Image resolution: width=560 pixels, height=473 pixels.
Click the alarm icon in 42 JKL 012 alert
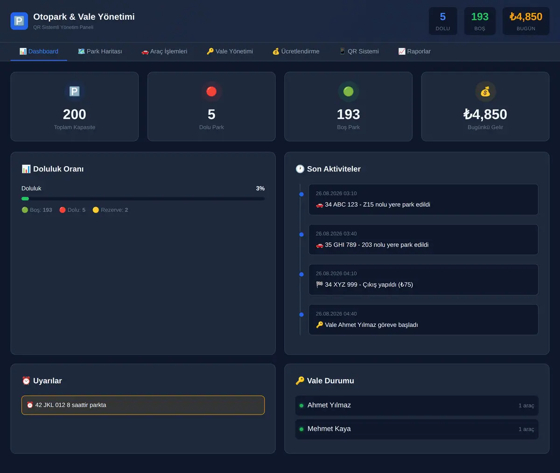tap(30, 405)
